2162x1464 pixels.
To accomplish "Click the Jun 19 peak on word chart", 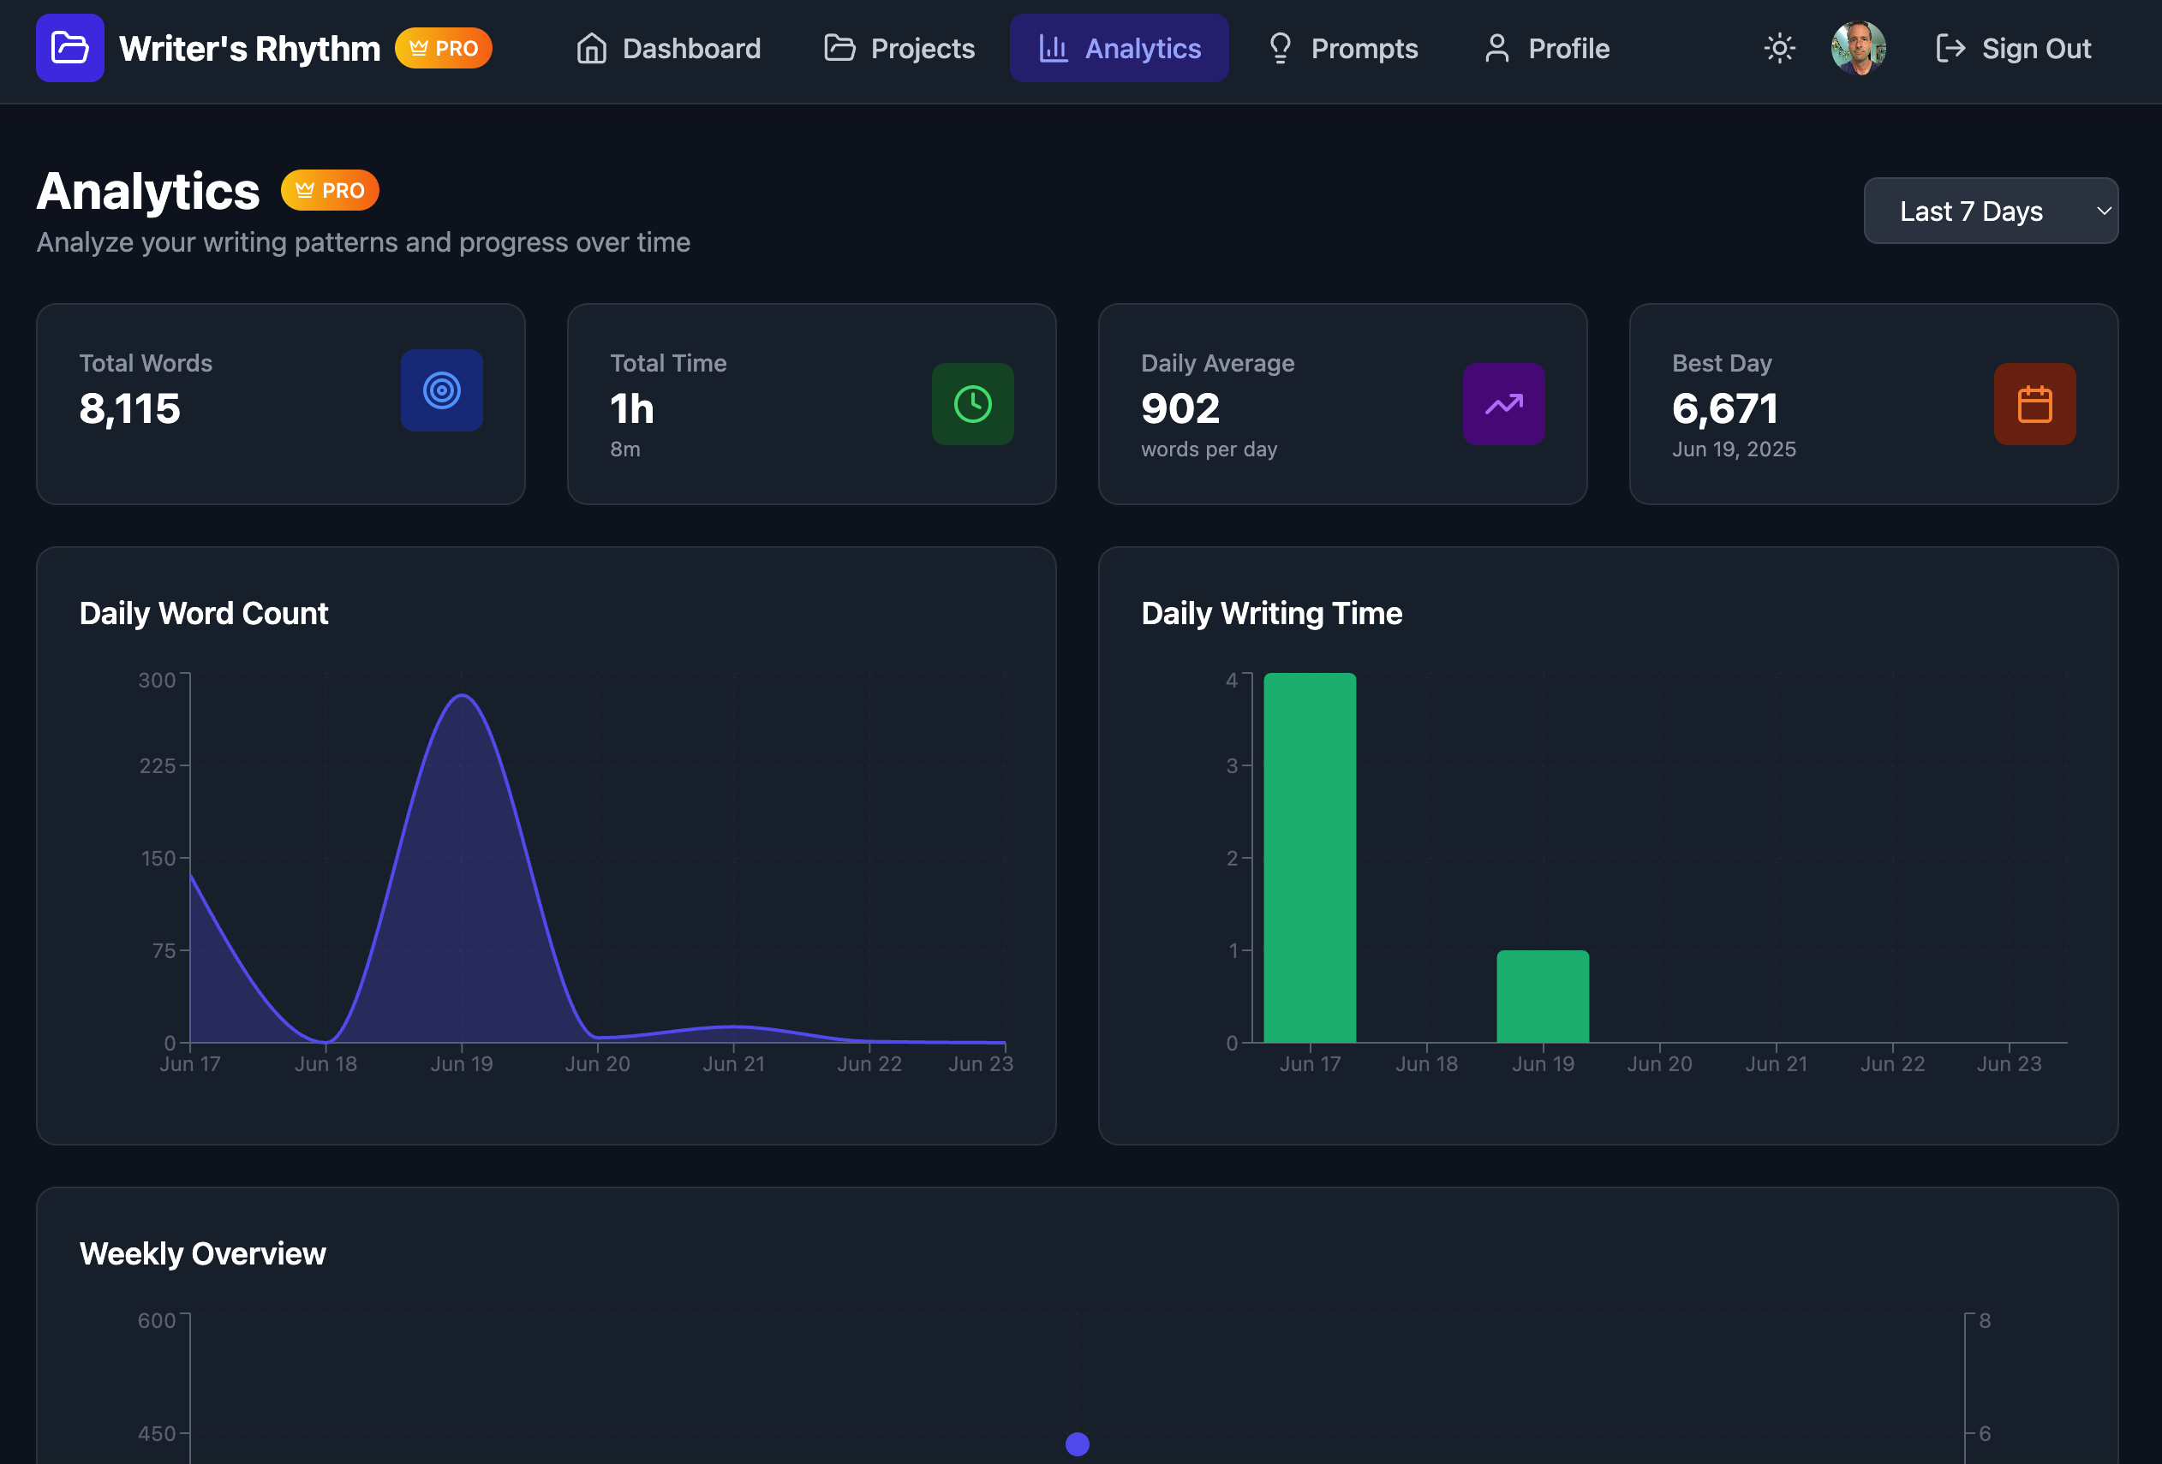I will pyautogui.click(x=463, y=695).
